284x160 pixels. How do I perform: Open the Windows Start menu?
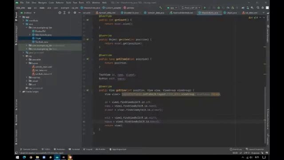click(x=17, y=157)
